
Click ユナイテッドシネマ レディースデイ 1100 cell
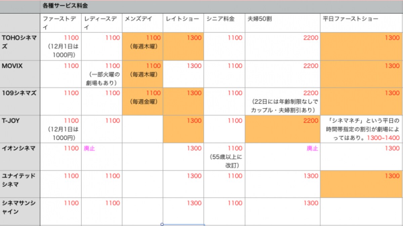point(102,184)
